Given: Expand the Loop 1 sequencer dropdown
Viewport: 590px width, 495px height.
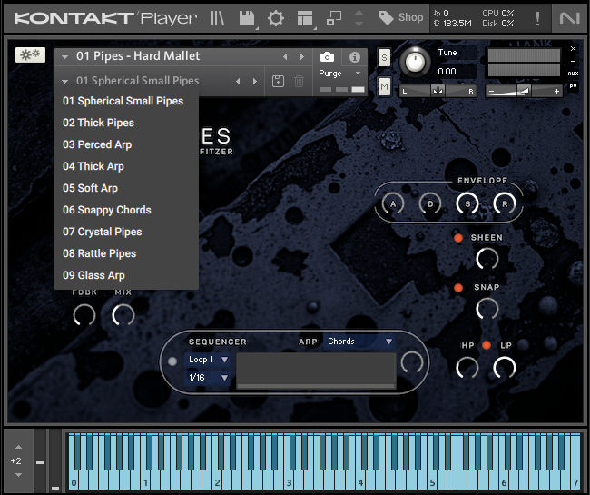Looking at the screenshot, I should click(209, 360).
